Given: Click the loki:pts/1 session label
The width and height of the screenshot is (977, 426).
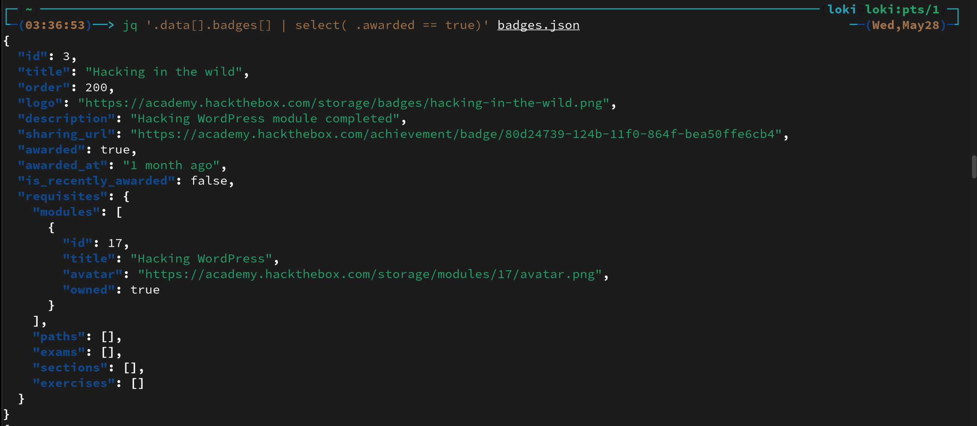Looking at the screenshot, I should pyautogui.click(x=902, y=10).
